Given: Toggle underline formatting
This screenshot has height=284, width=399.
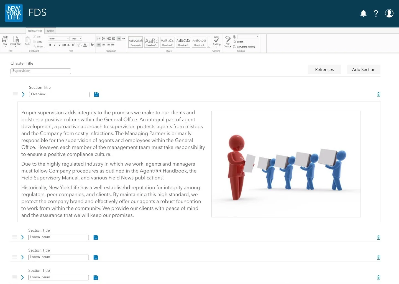Looking at the screenshot, I should click(x=59, y=45).
